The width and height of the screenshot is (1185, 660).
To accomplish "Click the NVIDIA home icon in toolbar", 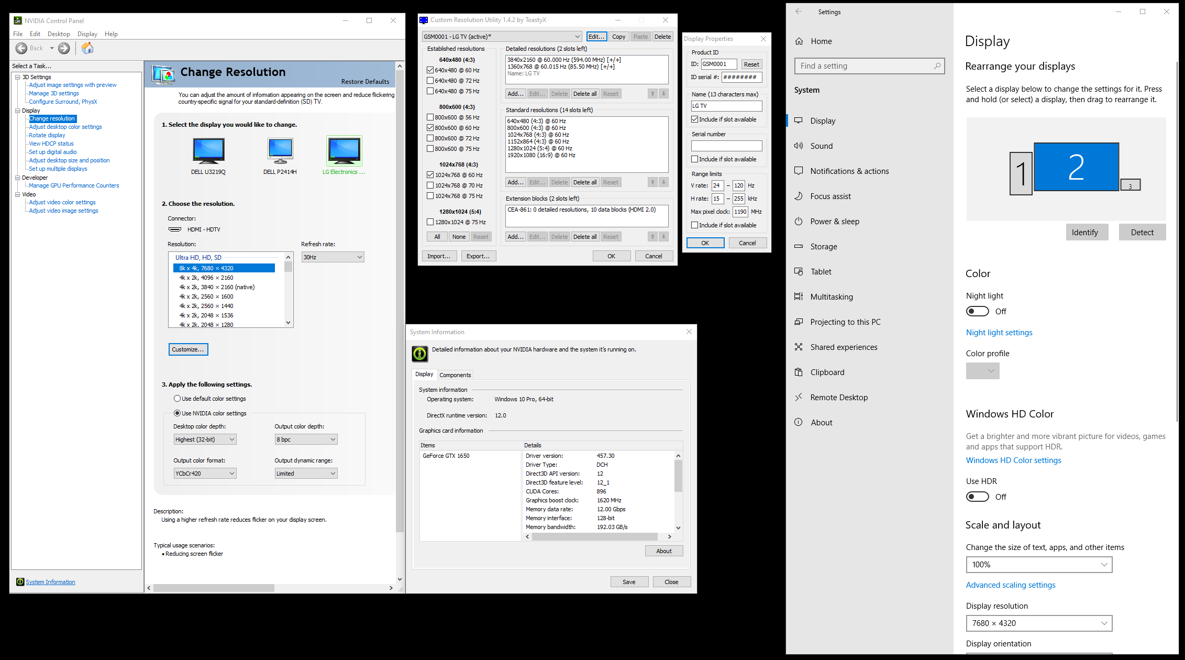I will click(x=87, y=48).
